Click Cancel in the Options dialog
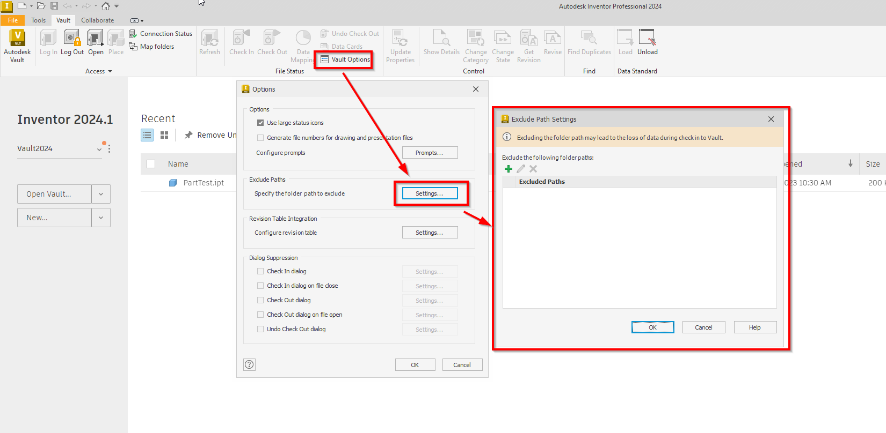 [x=462, y=365]
